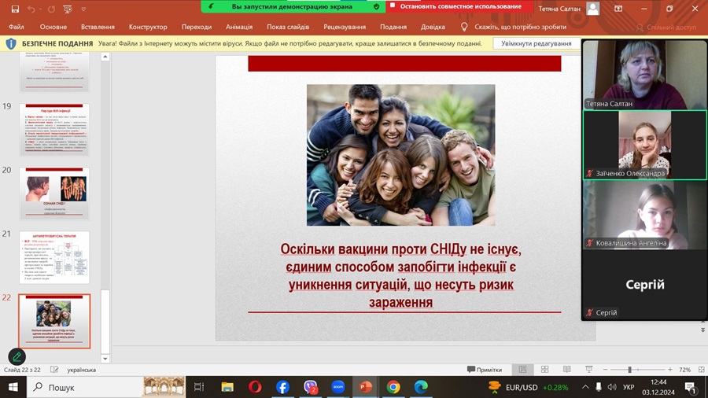Save the presentation with the floppy disk icon
This screenshot has height=398, width=708.
[15, 9]
